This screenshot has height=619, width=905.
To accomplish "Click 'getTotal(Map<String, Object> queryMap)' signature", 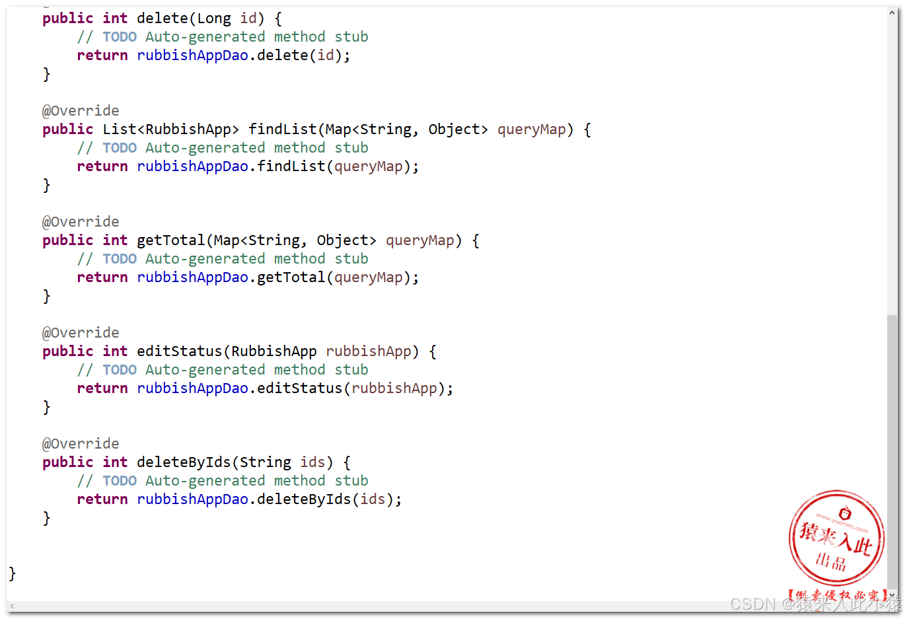I will point(299,240).
